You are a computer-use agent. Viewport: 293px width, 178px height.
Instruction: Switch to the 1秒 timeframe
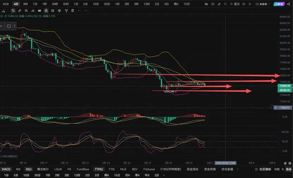(45, 4)
